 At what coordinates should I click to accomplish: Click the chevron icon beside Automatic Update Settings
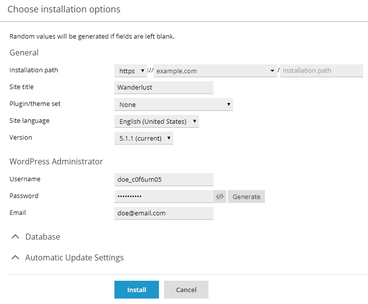pyautogui.click(x=16, y=257)
